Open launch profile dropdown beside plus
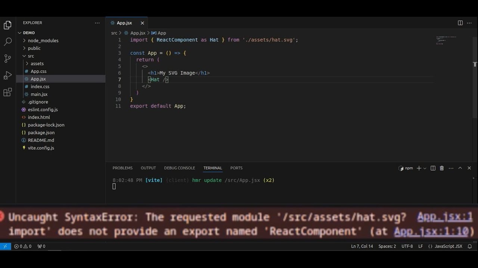 coord(425,168)
